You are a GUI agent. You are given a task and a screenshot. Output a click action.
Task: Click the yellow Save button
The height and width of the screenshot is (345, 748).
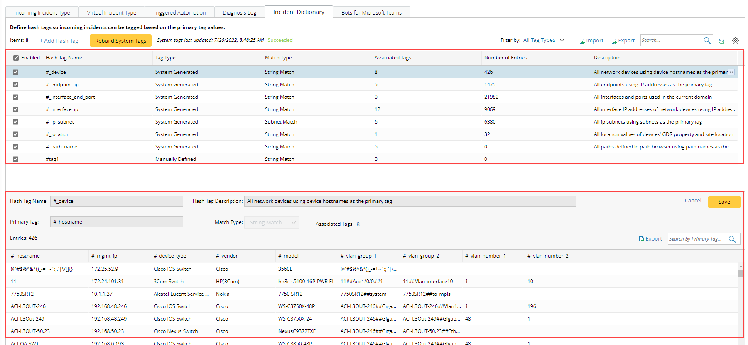724,202
